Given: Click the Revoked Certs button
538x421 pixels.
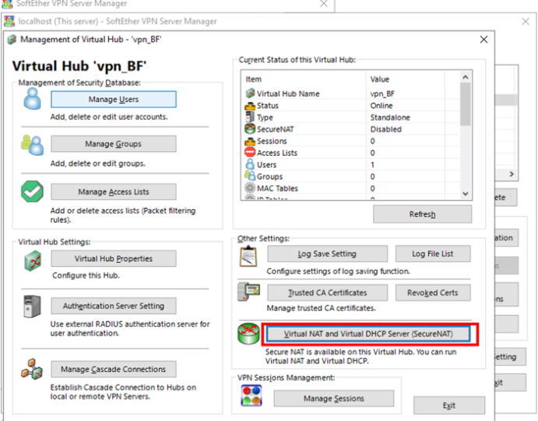Looking at the screenshot, I should (x=432, y=293).
